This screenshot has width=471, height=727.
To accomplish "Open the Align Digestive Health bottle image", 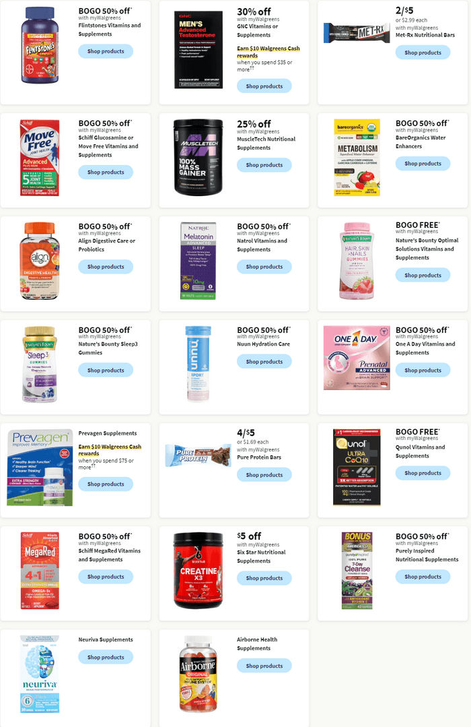I will (x=40, y=261).
